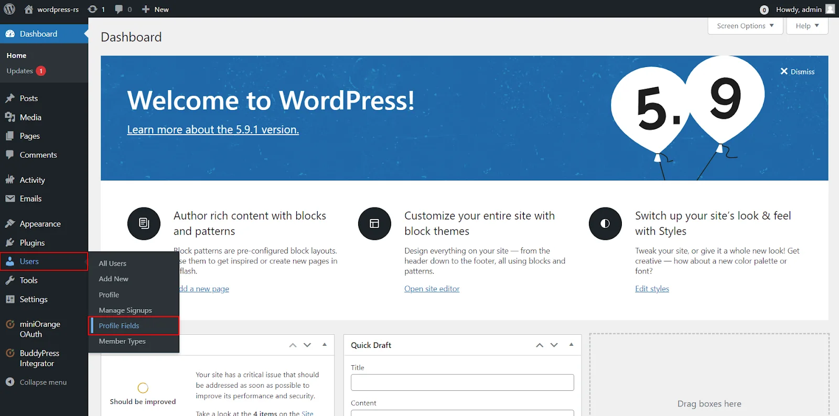Click the admin avatar icon
Screen dimensions: 839x416
pos(830,9)
